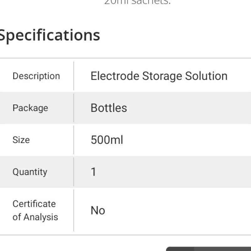Viewport: 251px width, 251px height.
Task: Click the 20ml sachets text at top
Action: 137,3
